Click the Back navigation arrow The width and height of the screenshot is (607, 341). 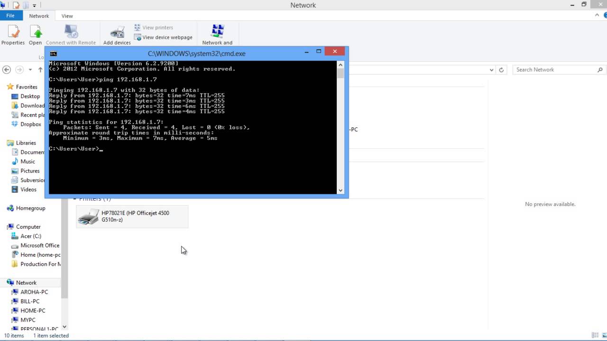point(7,70)
